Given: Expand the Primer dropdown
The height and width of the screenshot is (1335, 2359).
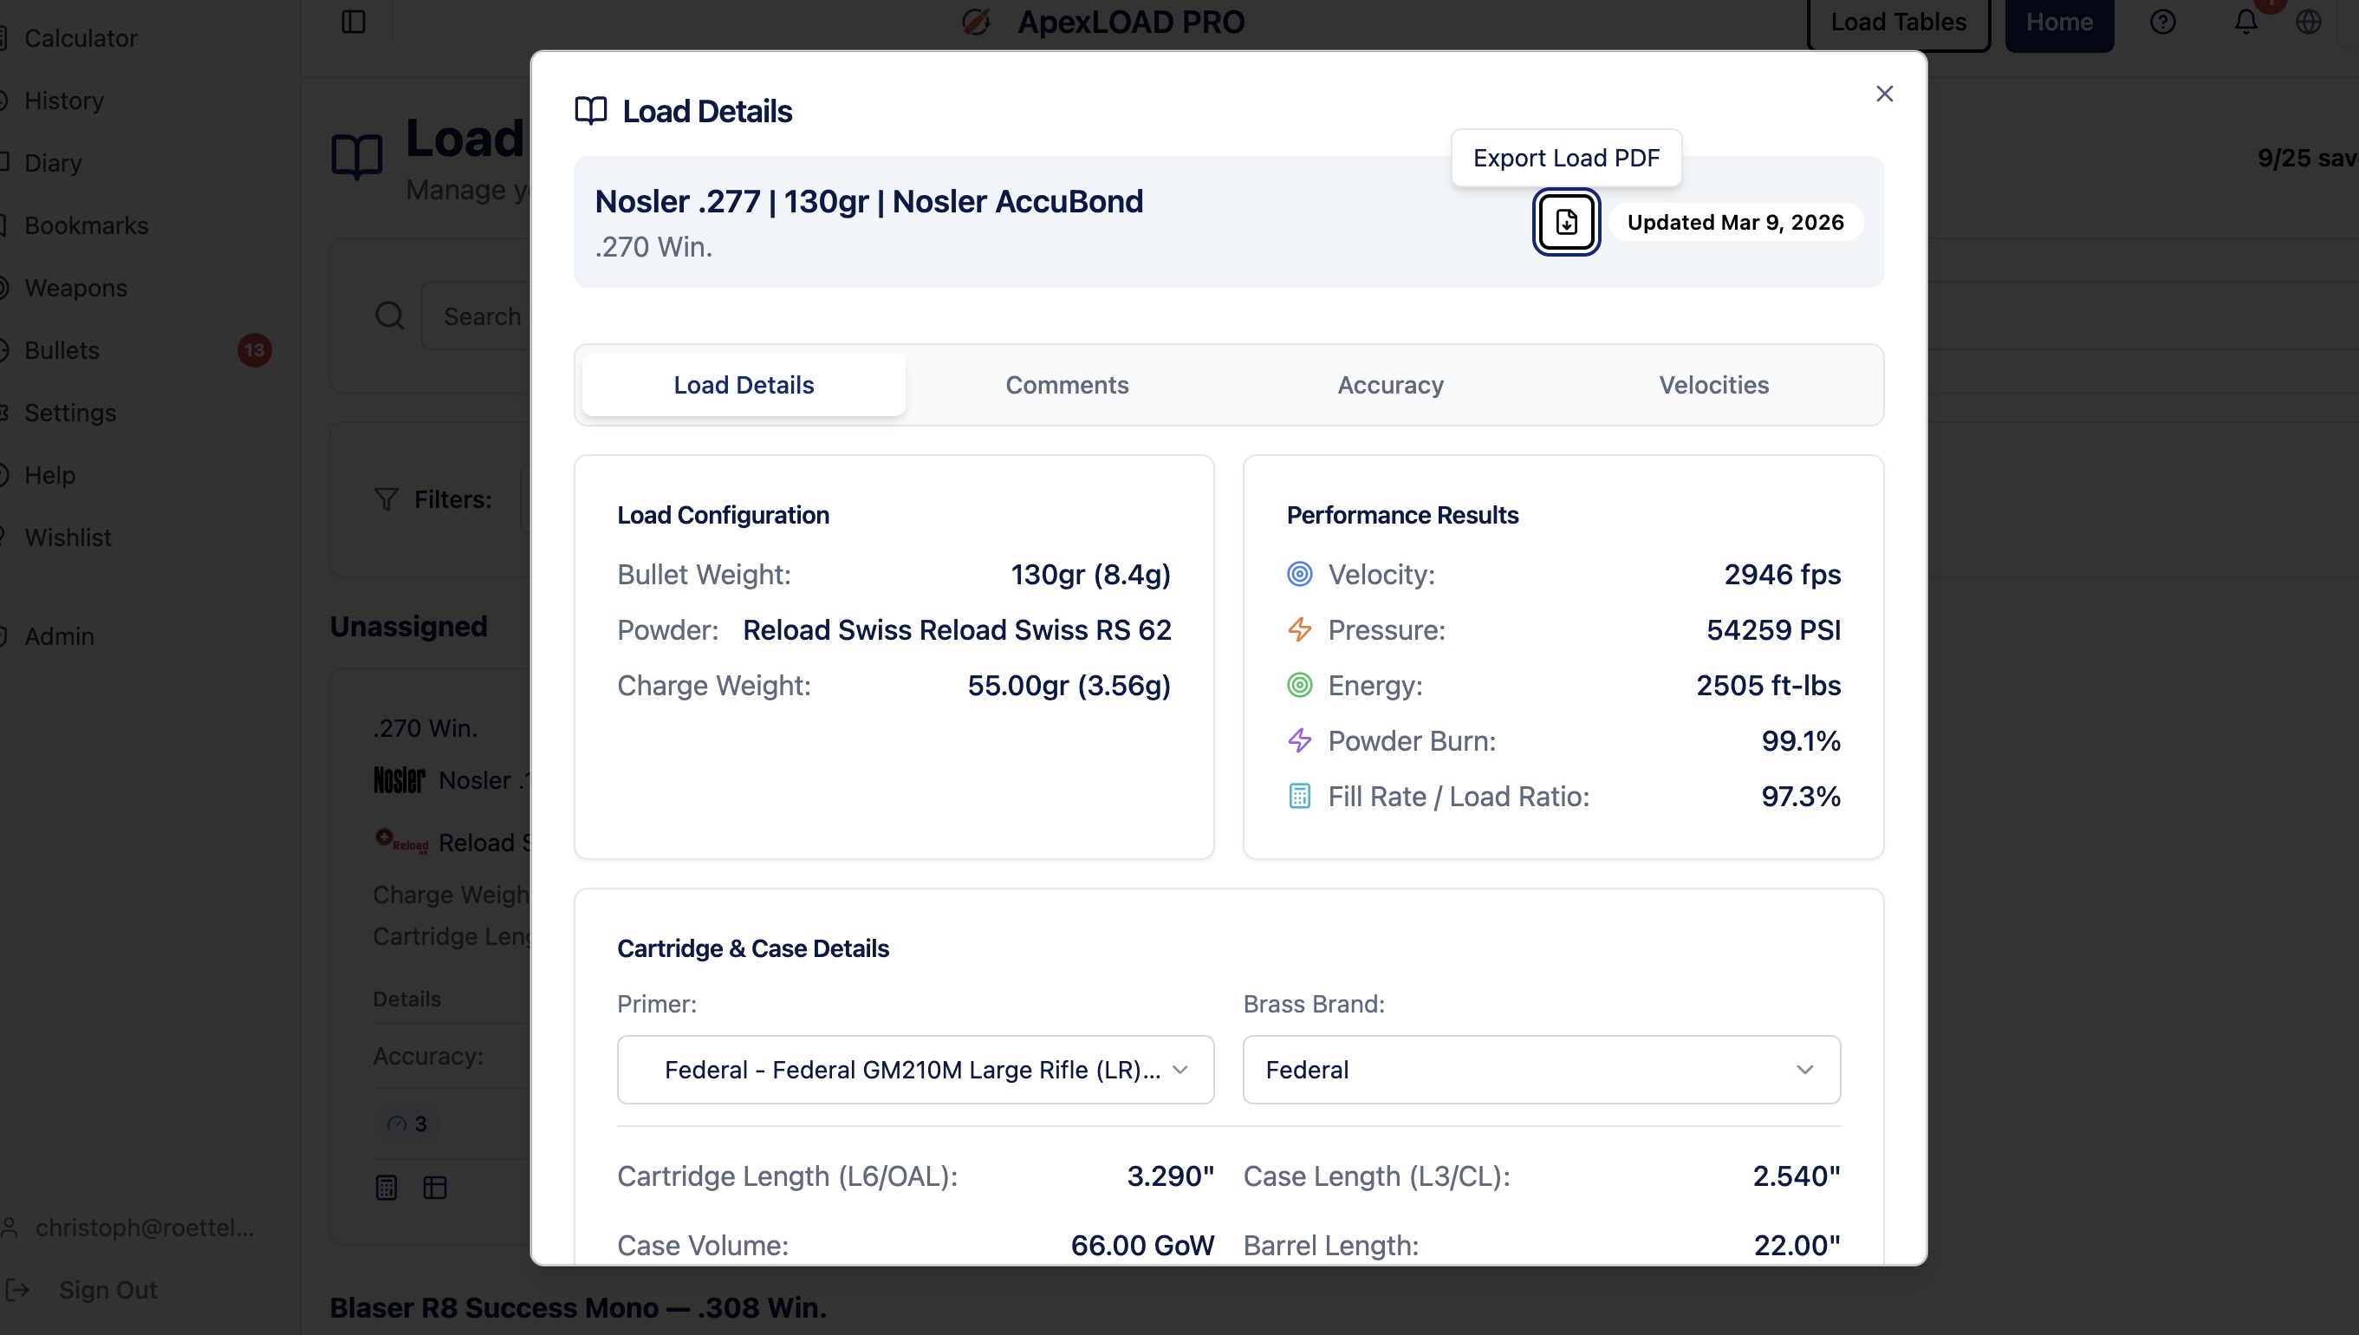Looking at the screenshot, I should tap(914, 1069).
